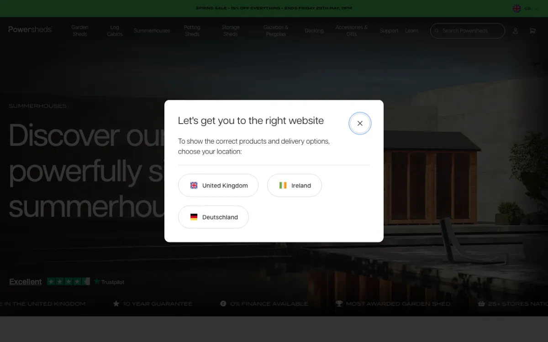Click the MOST AWARDED GARDEN SHED text

coord(398,304)
